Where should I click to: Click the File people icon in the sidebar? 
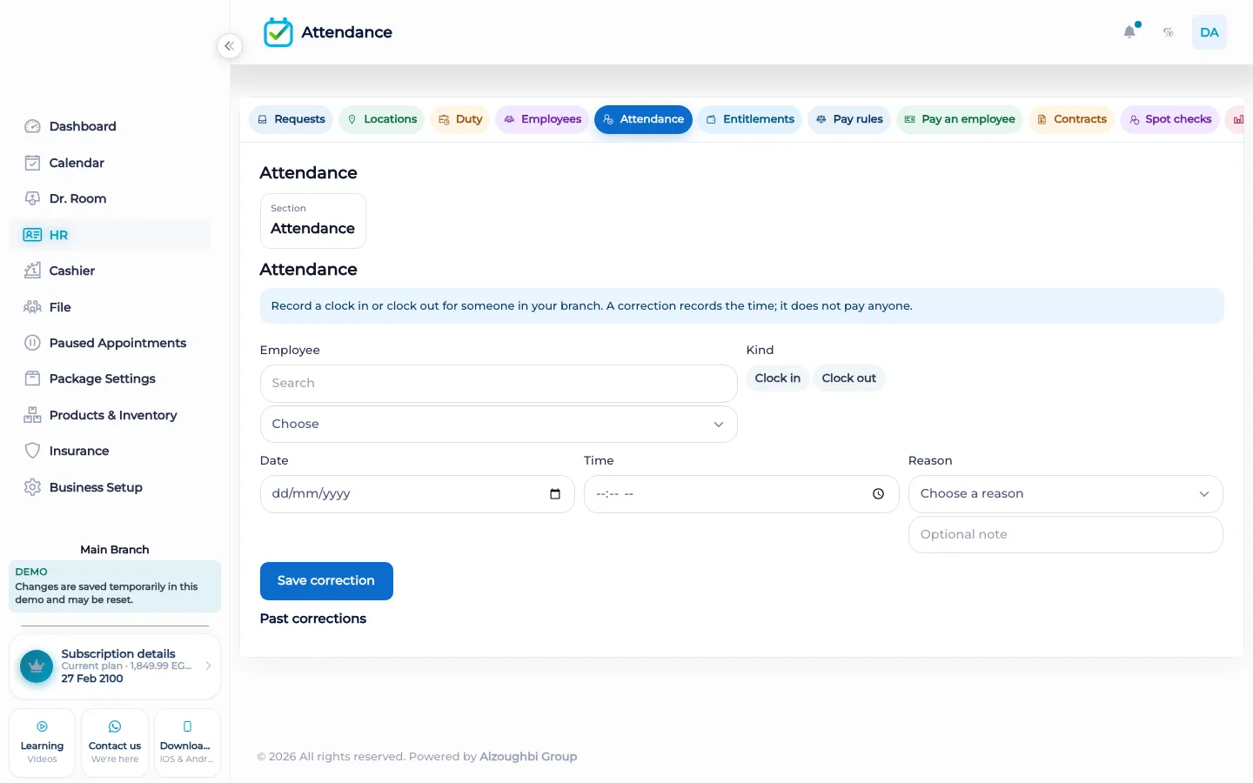[32, 307]
